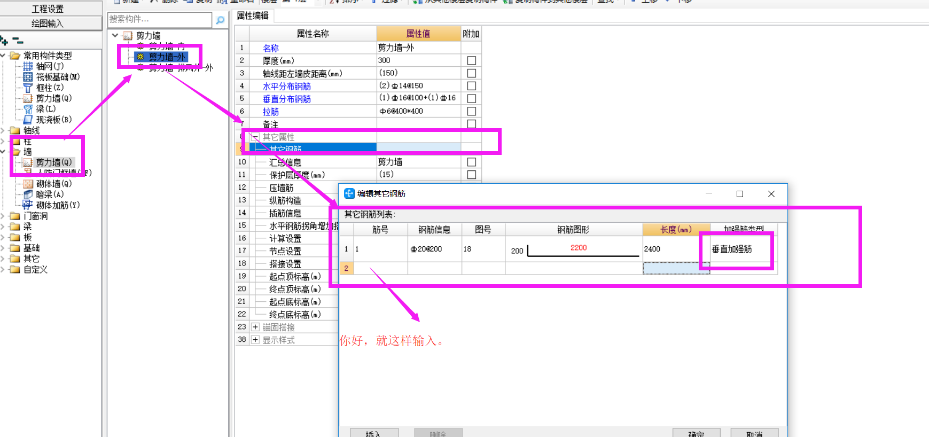Click the 剪力墙-外 gear icon in the component list
This screenshot has width=929, height=437.
[140, 57]
